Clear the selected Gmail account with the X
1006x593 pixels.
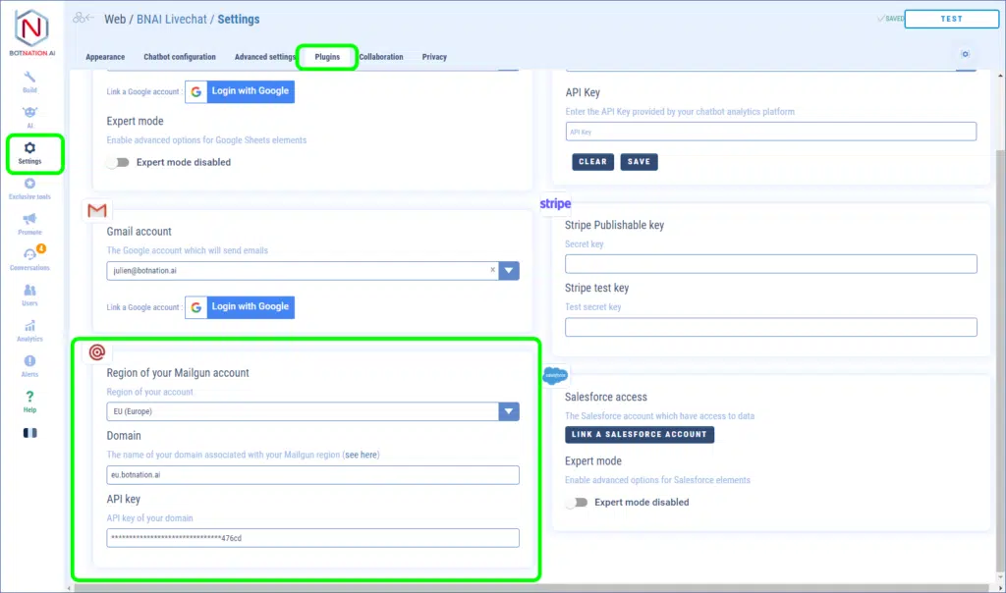491,270
